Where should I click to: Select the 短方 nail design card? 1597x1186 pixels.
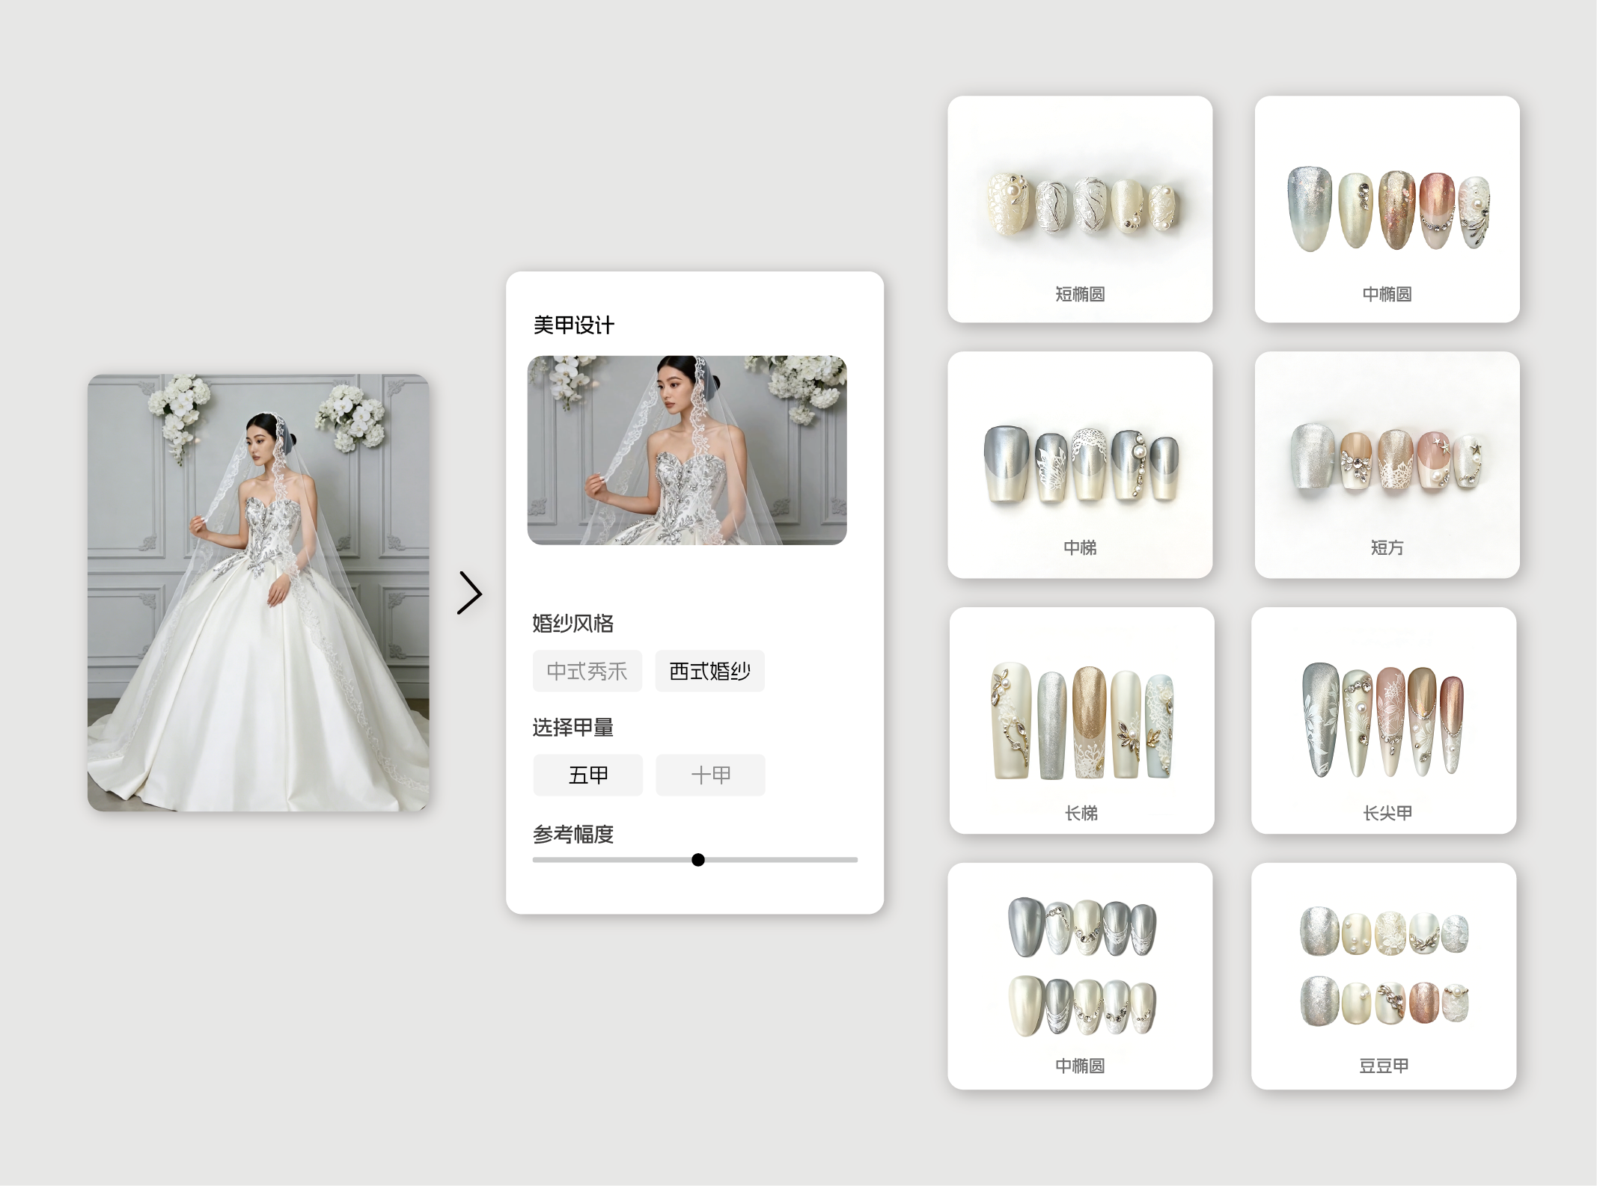tap(1387, 464)
